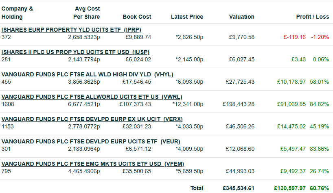This screenshot has height=193, width=333.
Task: Click the Latest Price column header
Action: (187, 17)
